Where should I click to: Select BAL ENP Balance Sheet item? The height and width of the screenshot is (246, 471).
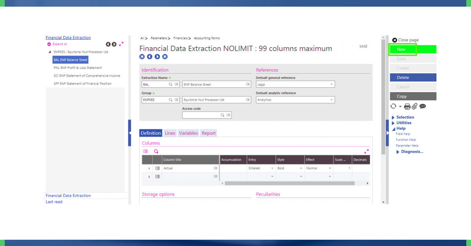(70, 60)
